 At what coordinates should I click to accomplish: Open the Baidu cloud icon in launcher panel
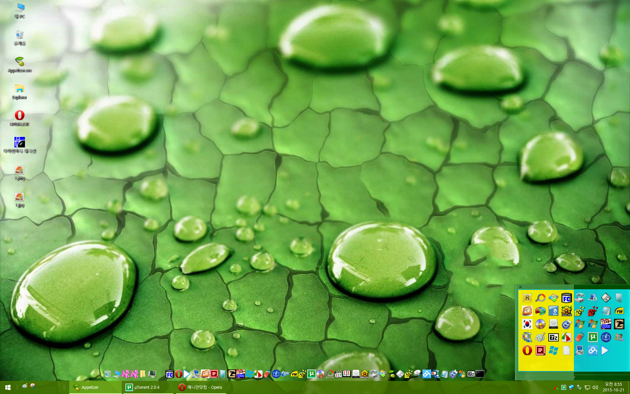(593, 350)
